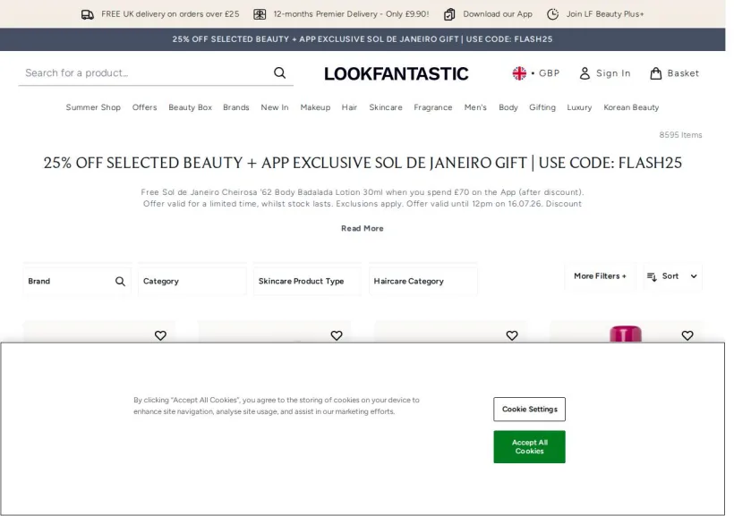The width and height of the screenshot is (734, 516).
Task: Click the Basket link text
Action: click(x=683, y=73)
